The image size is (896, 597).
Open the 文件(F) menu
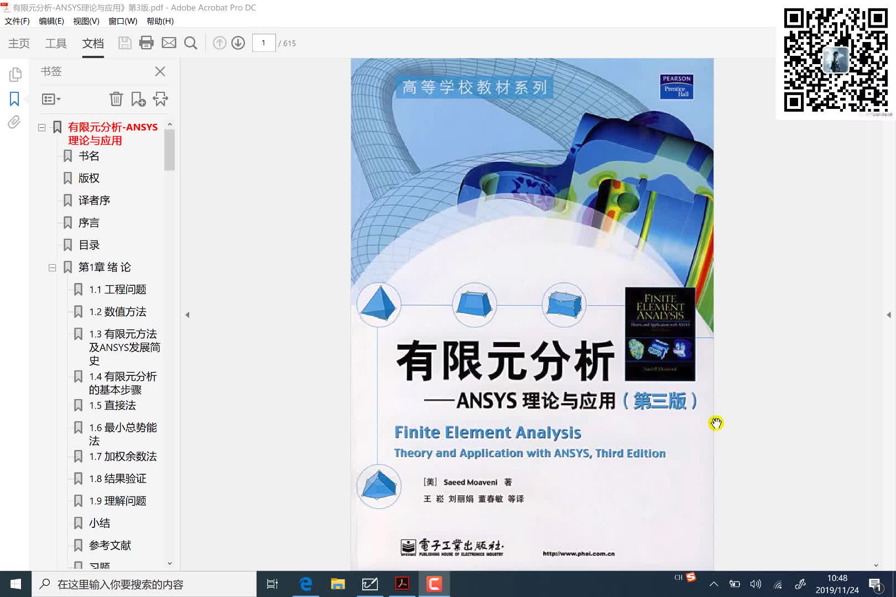[x=17, y=21]
